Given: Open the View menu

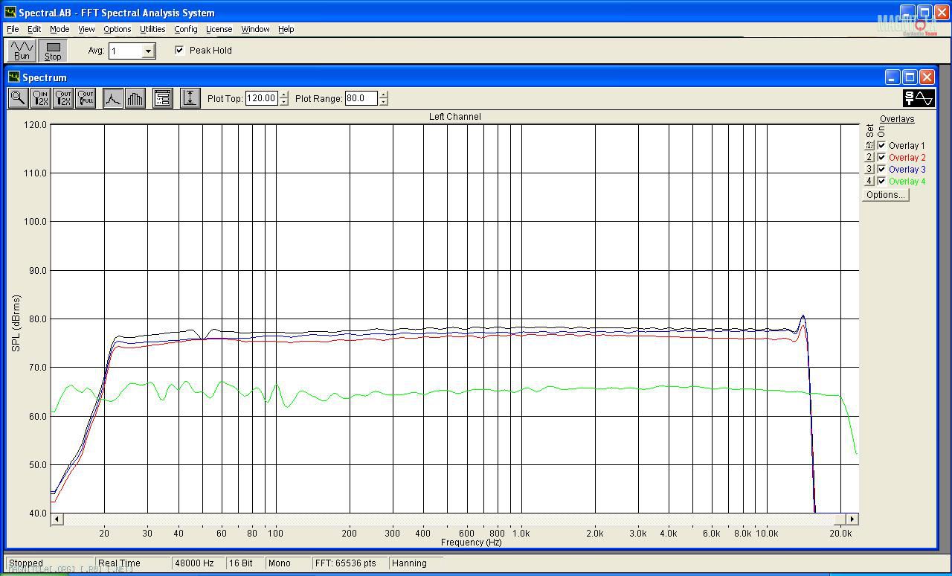Looking at the screenshot, I should (86, 29).
